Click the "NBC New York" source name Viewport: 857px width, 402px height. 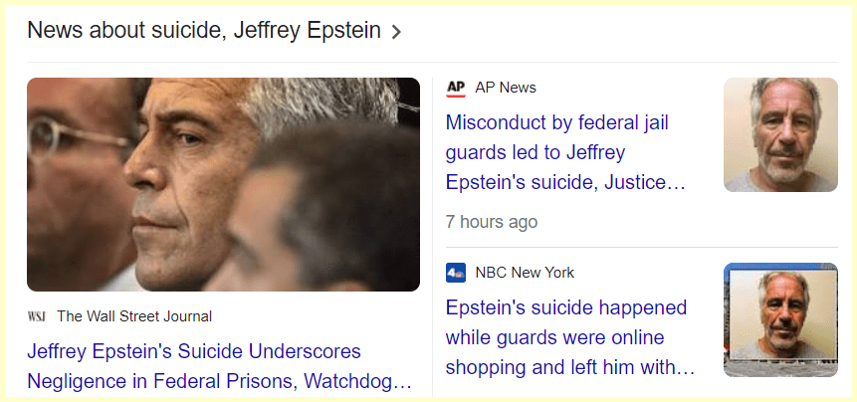coord(525,273)
